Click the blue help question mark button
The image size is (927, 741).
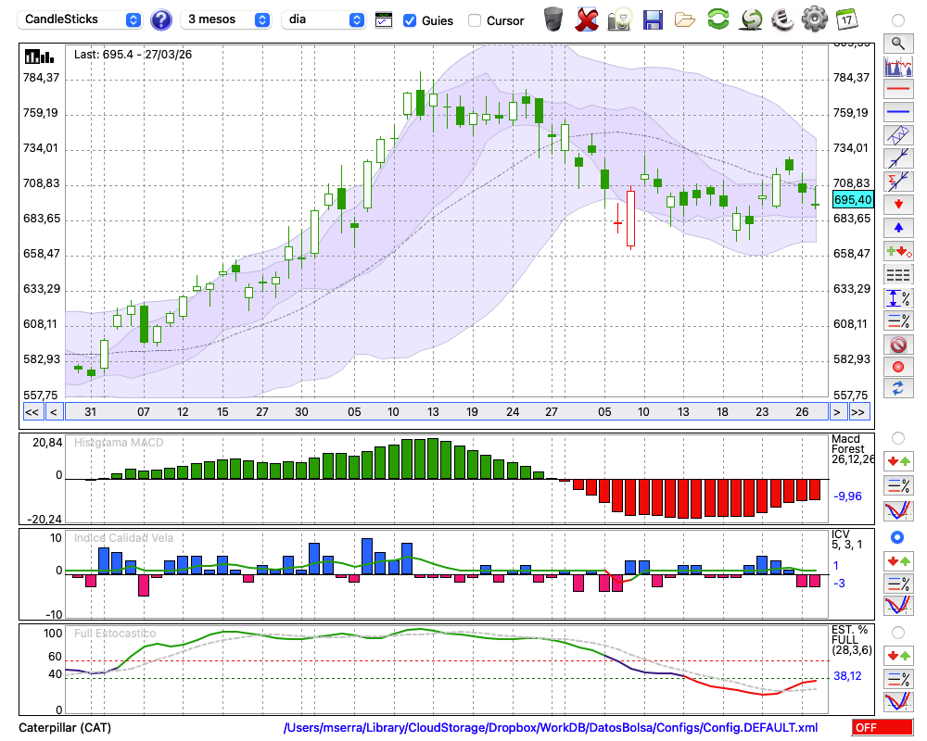(161, 19)
